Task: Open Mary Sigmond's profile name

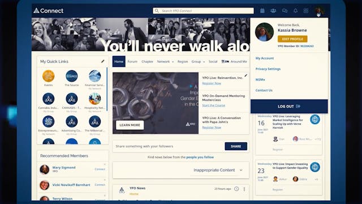Action: [64, 168]
